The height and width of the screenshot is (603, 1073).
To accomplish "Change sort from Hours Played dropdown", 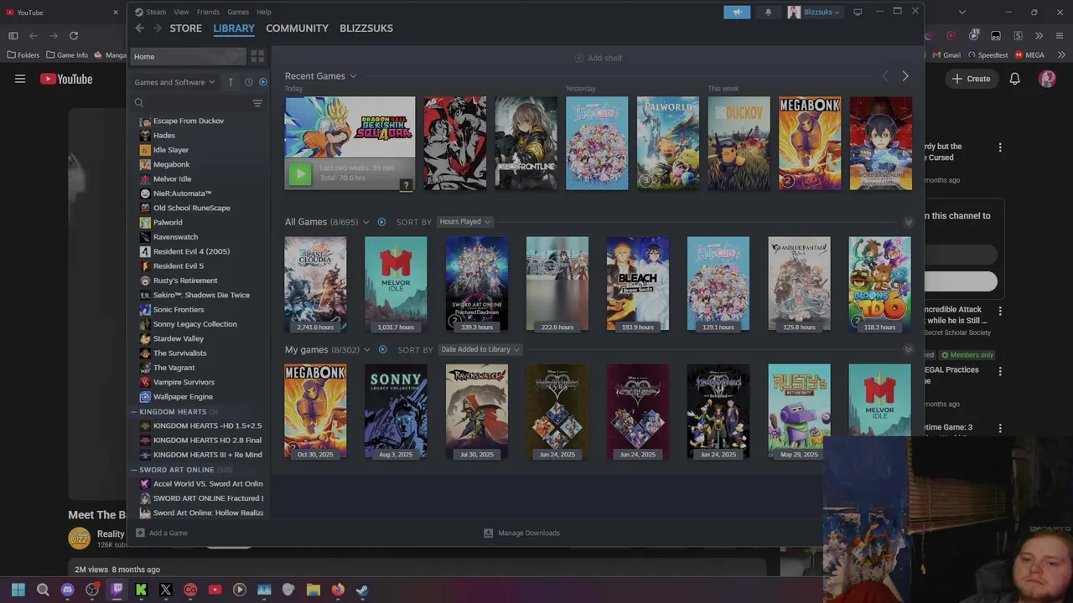I will point(465,222).
